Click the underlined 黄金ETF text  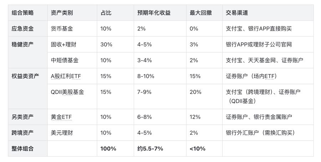coord(61,117)
